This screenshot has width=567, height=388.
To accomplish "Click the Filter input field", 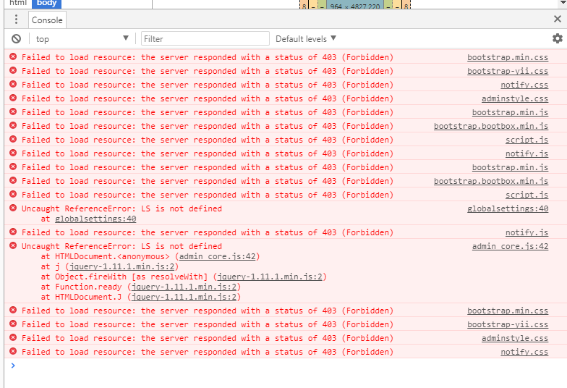I will click(x=205, y=39).
